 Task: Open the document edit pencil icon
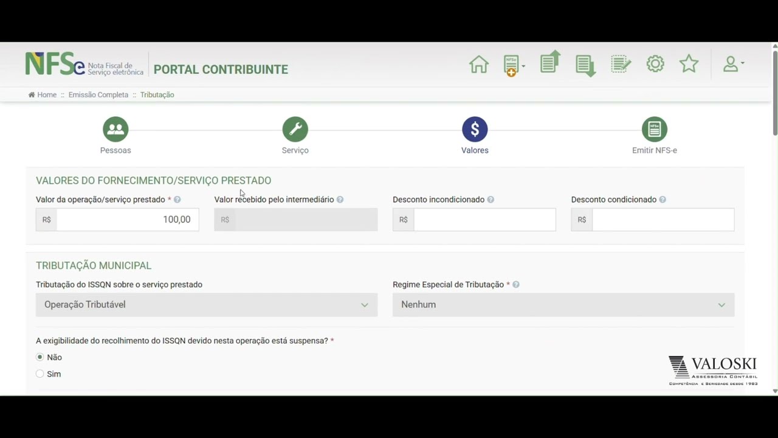621,64
